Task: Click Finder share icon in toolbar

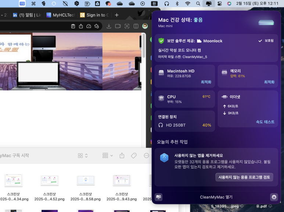Action: pyautogui.click(x=122, y=155)
